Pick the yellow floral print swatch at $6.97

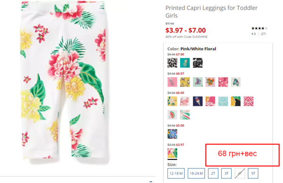coord(185,82)
